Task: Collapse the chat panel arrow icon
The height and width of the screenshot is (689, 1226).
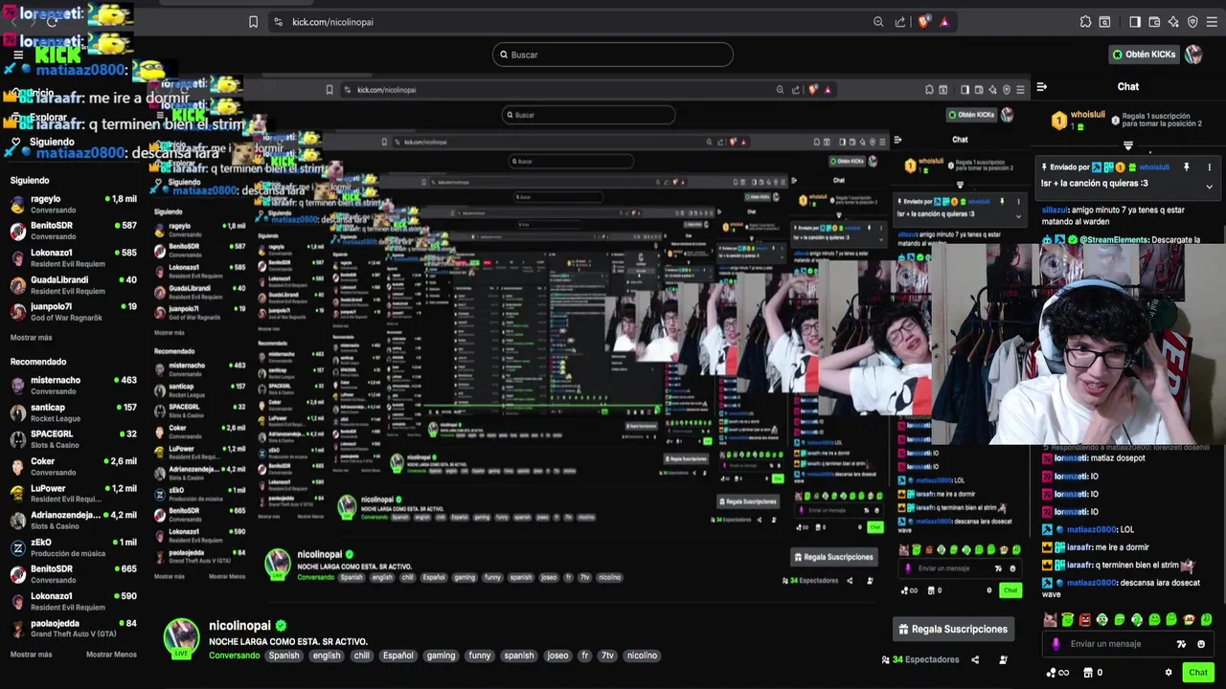Action: [1042, 87]
